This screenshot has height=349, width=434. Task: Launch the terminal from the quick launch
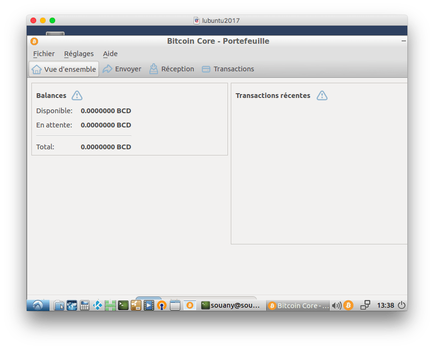point(123,305)
